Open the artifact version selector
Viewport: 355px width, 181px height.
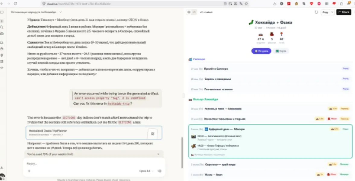[x=206, y=12]
